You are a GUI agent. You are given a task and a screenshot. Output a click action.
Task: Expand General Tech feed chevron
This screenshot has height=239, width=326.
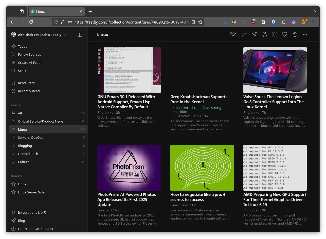pos(13,154)
